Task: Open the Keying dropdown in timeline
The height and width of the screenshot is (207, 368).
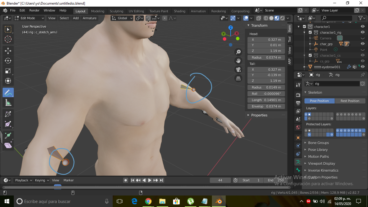Action: pyautogui.click(x=42, y=180)
